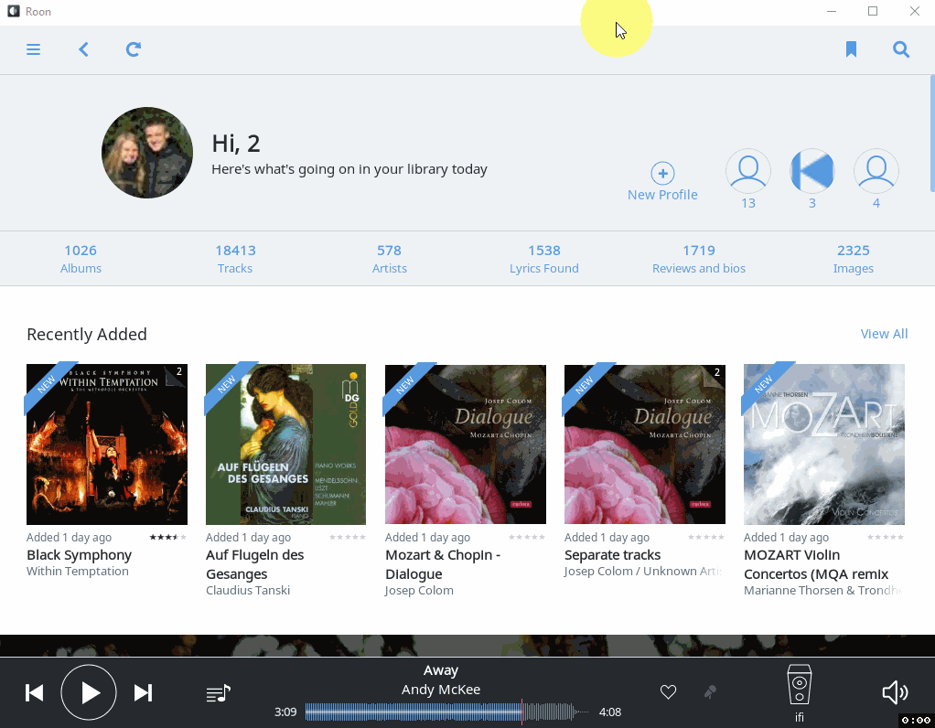Open the hamburger navigation menu
This screenshot has width=935, height=728.
pos(33,49)
